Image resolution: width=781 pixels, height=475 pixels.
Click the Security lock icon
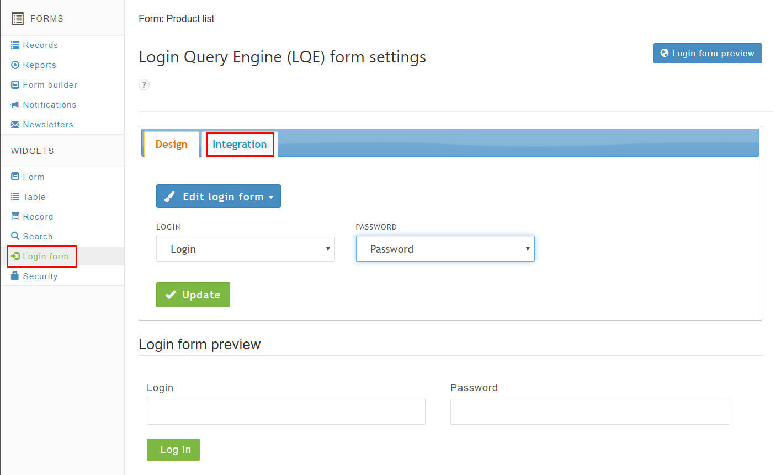(15, 276)
